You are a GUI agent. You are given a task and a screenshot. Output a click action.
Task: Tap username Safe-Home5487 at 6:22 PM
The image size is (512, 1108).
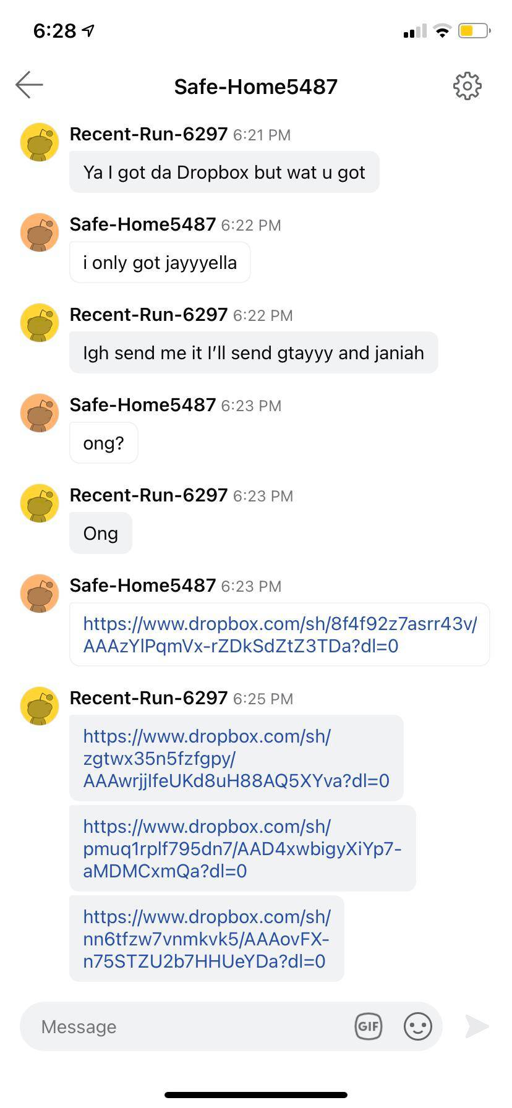[x=143, y=224]
